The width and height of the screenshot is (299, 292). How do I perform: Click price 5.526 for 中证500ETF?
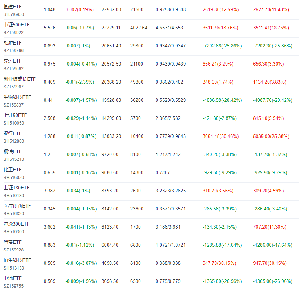coord(50,28)
